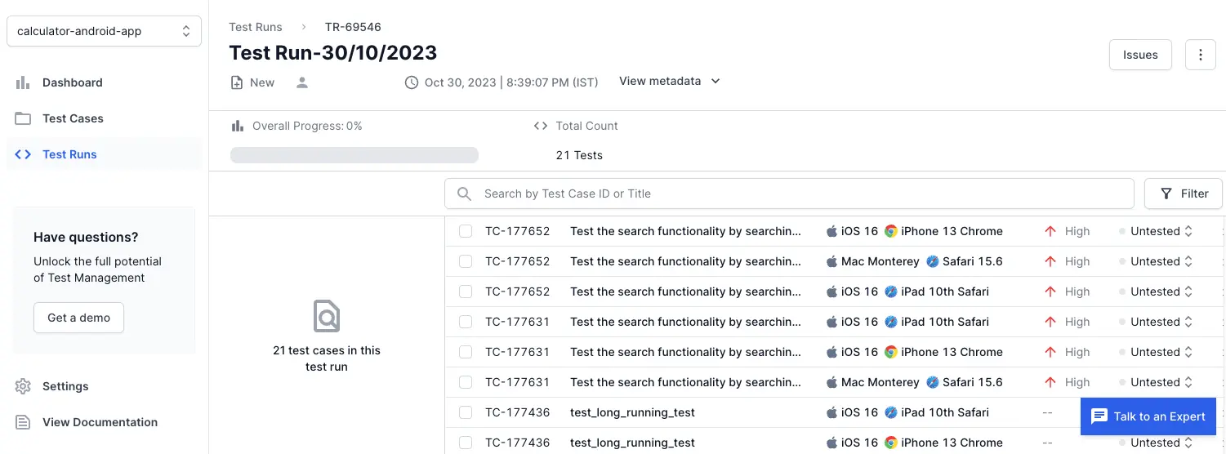Tick the TC-177436 iPad 10th Safari checkbox
This screenshot has height=454, width=1226.
pos(466,412)
